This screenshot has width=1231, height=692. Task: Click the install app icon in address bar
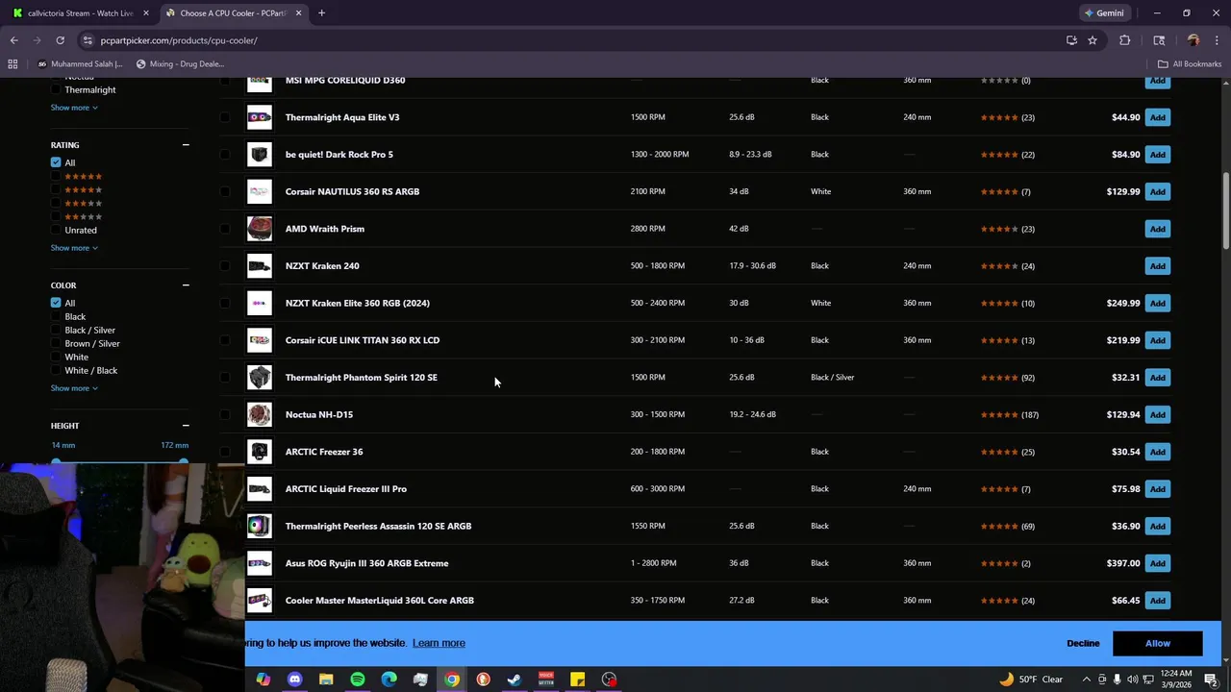click(1071, 40)
